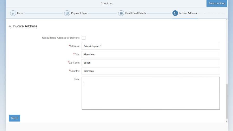233x131 pixels.
Task: Click the highlighted Invoice Address step icon
Action: point(175,13)
